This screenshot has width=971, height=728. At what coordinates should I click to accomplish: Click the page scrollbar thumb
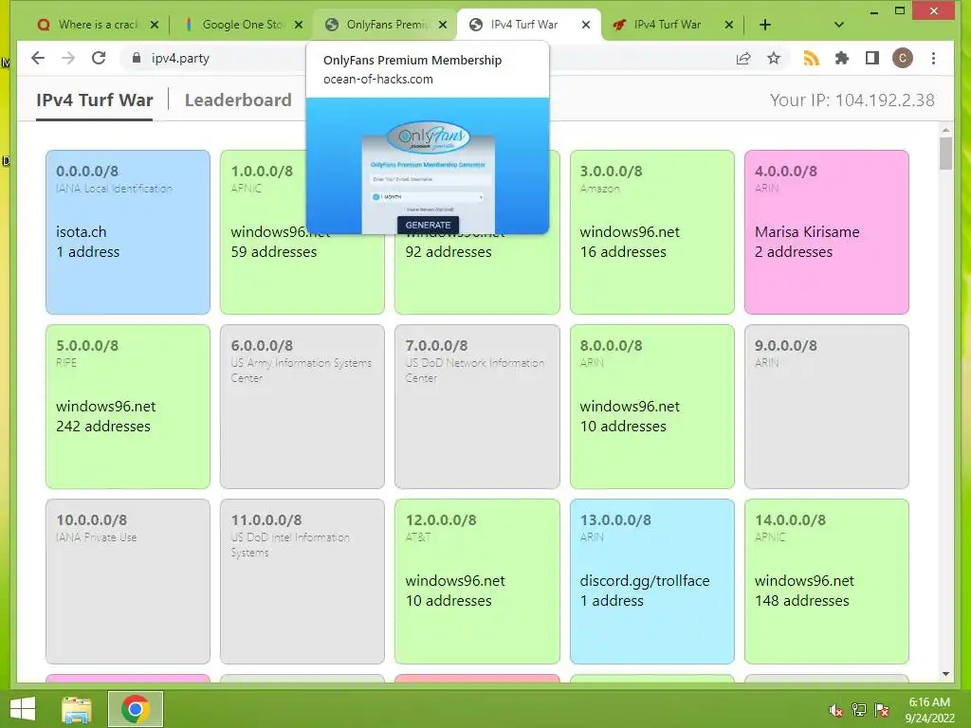[x=945, y=153]
